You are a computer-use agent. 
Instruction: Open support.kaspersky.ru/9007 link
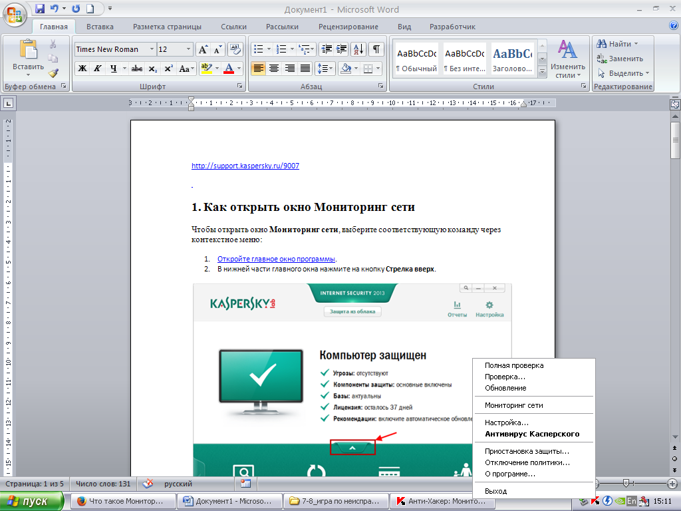245,166
